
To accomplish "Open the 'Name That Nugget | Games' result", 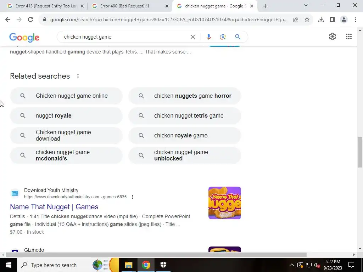I will click(x=54, y=207).
